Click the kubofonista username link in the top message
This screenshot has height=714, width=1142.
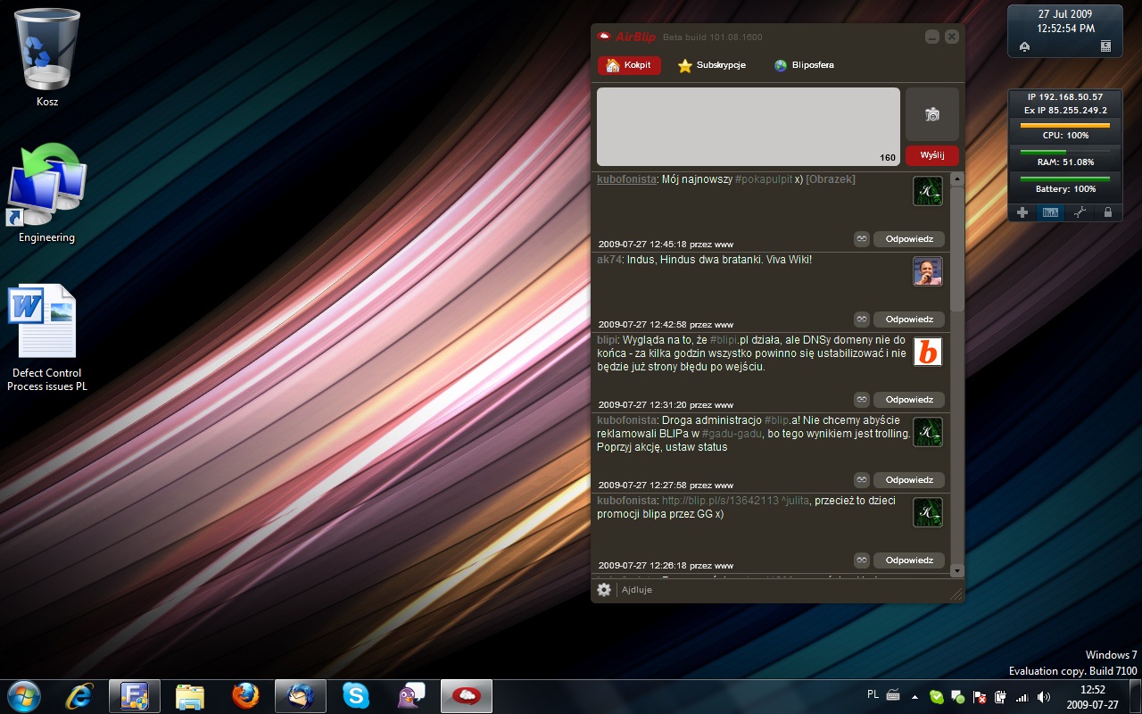[x=625, y=179]
